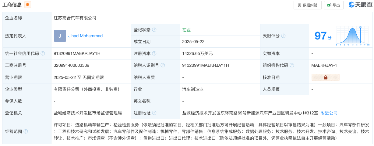The width and height of the screenshot is (374, 146).
Task: Click help icon next to 注册资本
Action: [x=154, y=53]
